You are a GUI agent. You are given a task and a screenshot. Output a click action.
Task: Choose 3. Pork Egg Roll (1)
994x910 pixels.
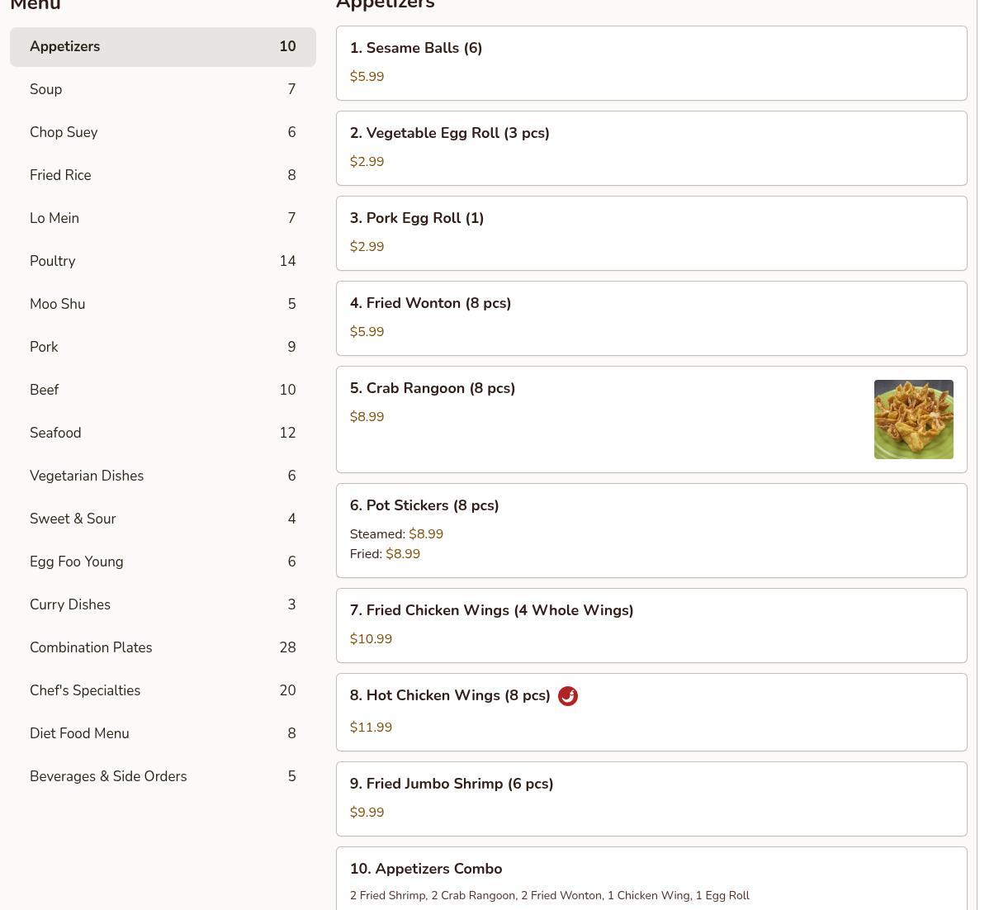pos(651,234)
